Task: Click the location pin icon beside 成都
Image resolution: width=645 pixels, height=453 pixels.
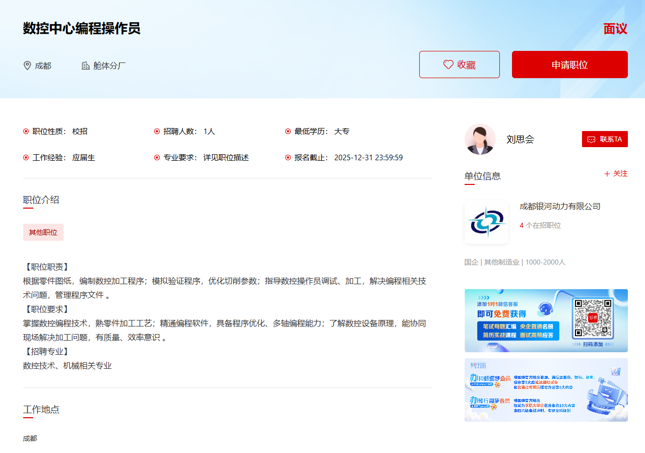Action: (x=27, y=66)
